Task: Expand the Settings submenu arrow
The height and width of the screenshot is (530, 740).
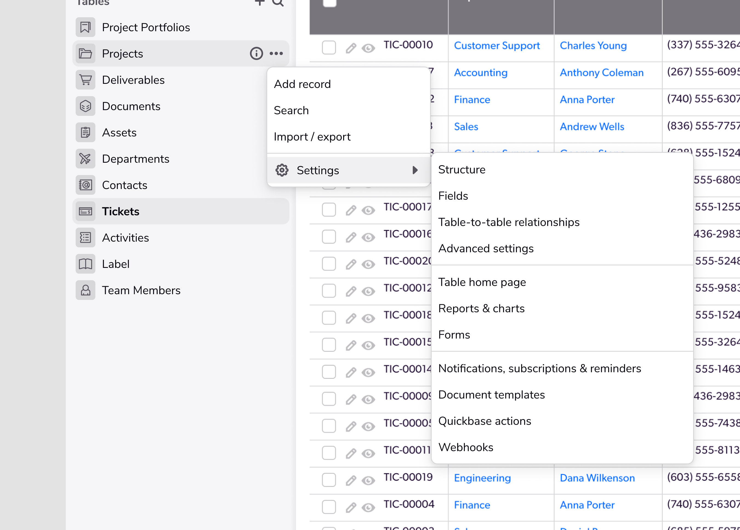Action: pyautogui.click(x=415, y=170)
